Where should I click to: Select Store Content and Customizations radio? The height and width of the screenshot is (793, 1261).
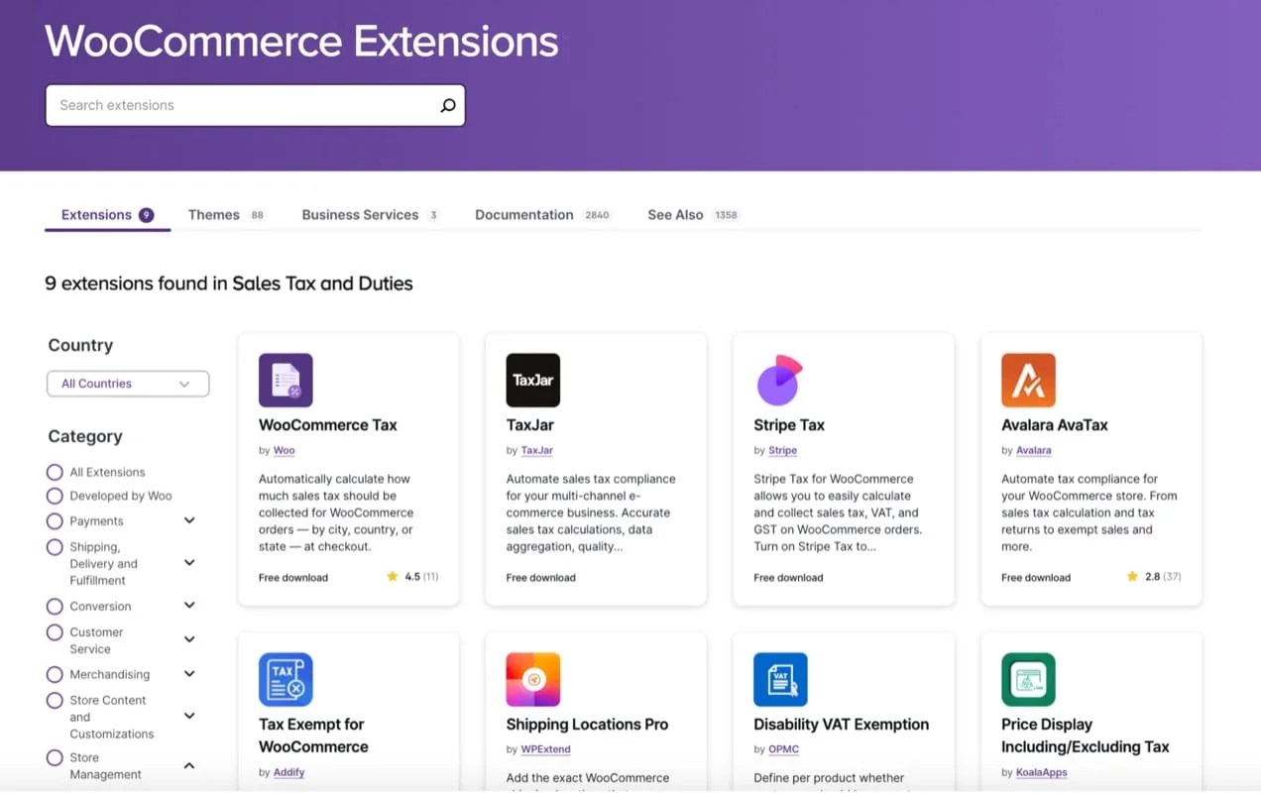point(55,700)
